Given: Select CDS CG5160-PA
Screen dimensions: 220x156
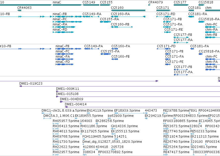Looking at the screenshot, I should (115, 49).
